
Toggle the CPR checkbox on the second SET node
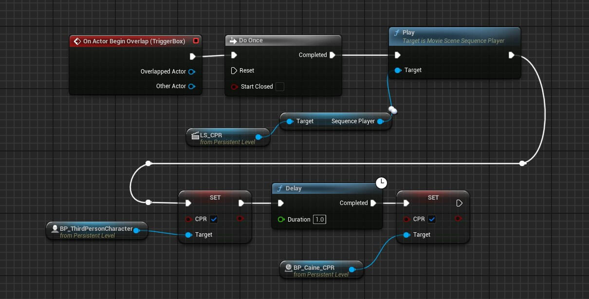(432, 219)
